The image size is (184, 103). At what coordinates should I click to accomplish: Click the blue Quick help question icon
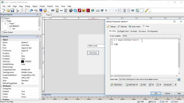pos(179,80)
